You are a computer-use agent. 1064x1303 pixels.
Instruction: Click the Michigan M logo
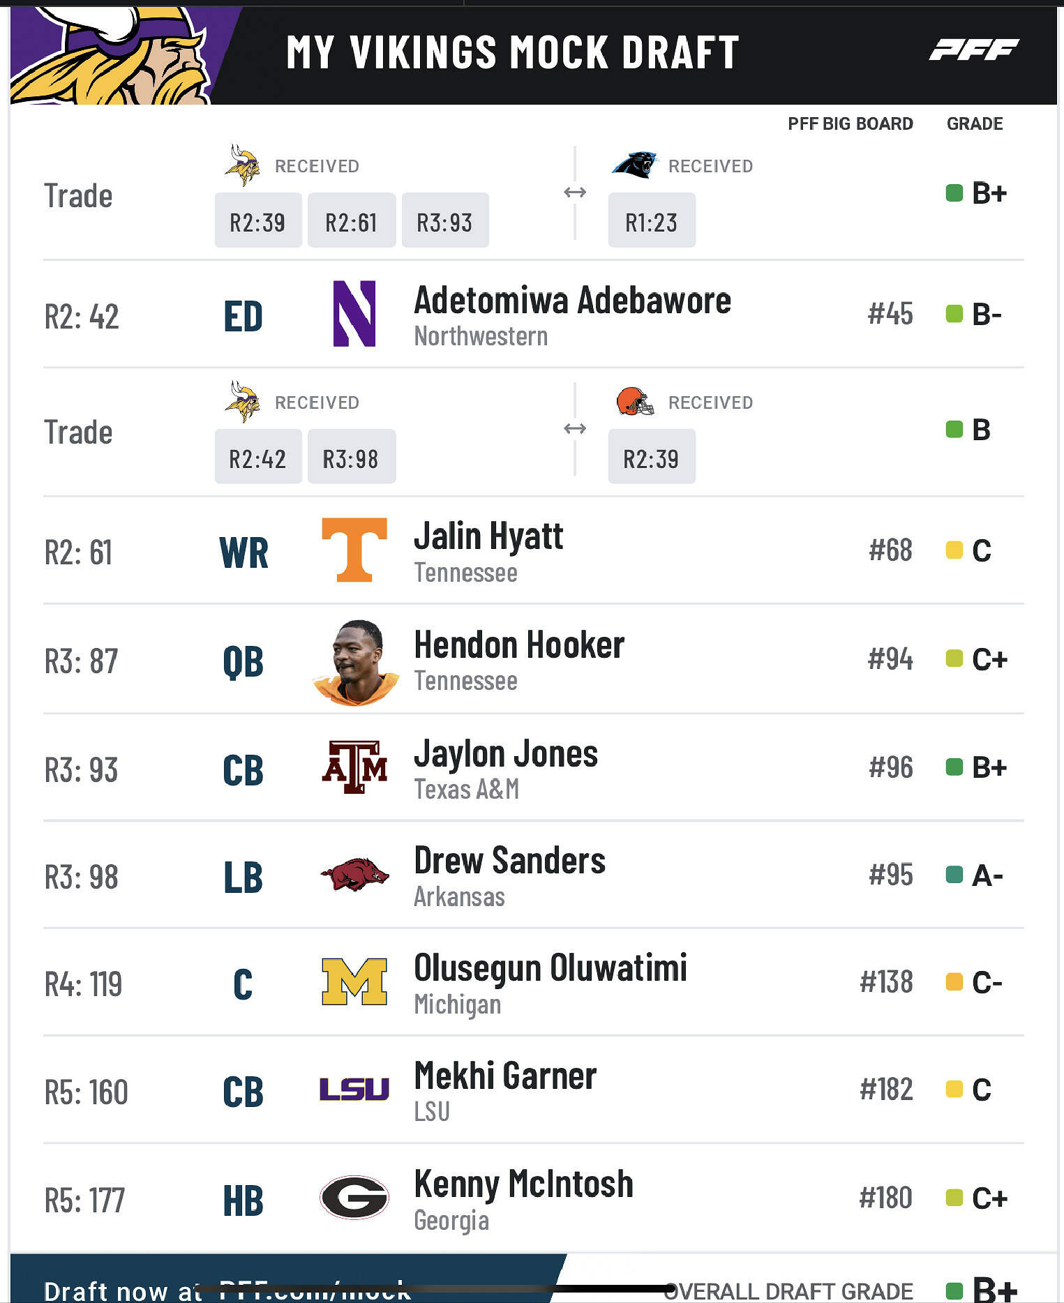point(354,982)
